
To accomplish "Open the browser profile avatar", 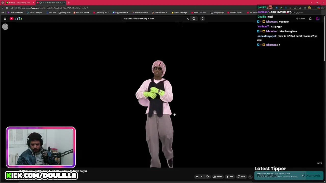I will coord(309,8).
